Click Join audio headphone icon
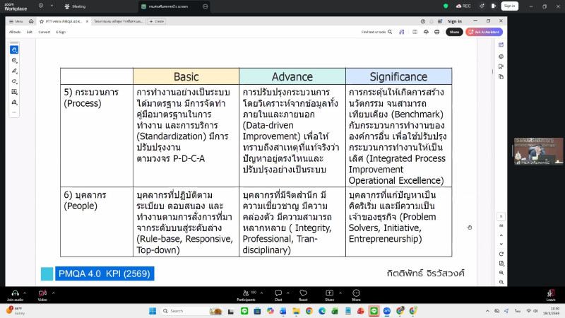This screenshot has width=565, height=318. click(x=15, y=293)
